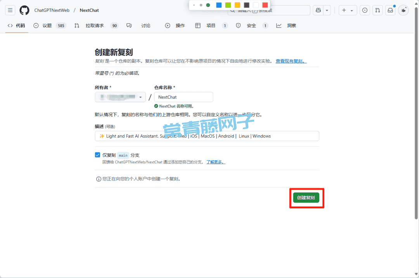Expand the create-new dropdown arrow
Image resolution: width=419 pixels, height=278 pixels.
coord(352,10)
